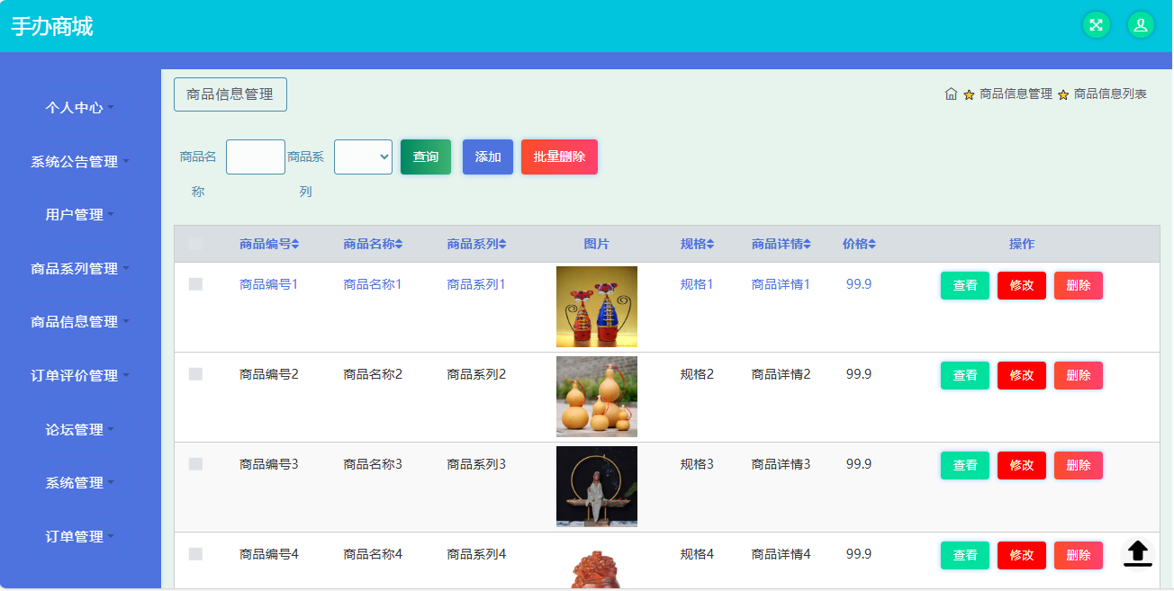The height and width of the screenshot is (591, 1174).
Task: Sort by 商品编号 column arrow
Action: point(295,244)
